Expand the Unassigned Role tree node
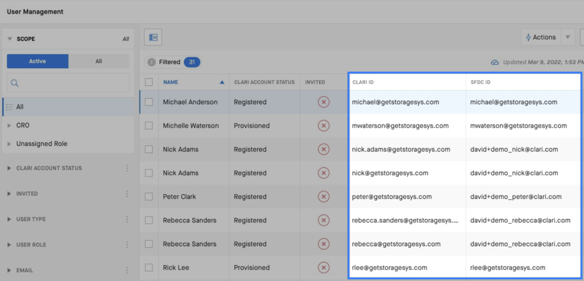The height and width of the screenshot is (281, 584). (9, 144)
